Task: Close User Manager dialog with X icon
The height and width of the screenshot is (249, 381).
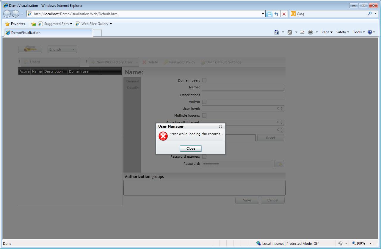Action: click(220, 126)
